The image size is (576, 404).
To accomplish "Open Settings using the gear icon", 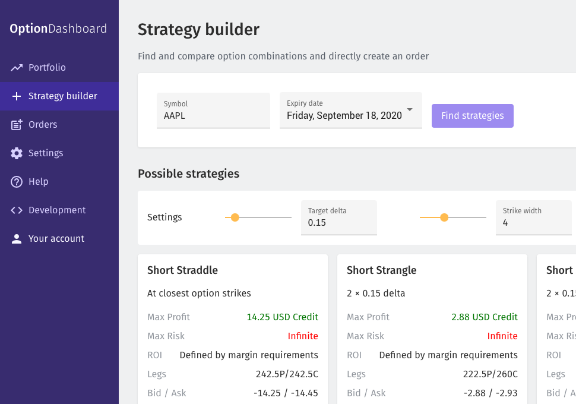I will [x=16, y=153].
